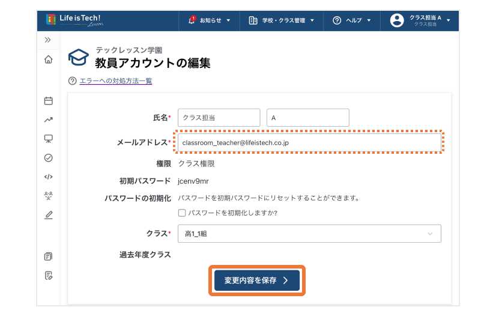Viewport: 496px width, 316px height.
Task: Expand the sidebar with the double-chevron
Action: pos(48,40)
